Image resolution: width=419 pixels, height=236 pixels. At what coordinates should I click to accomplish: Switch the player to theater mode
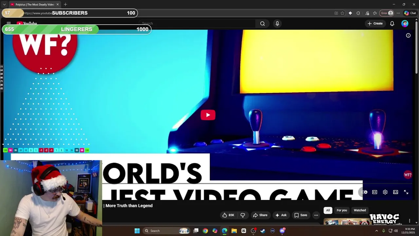coord(395,192)
